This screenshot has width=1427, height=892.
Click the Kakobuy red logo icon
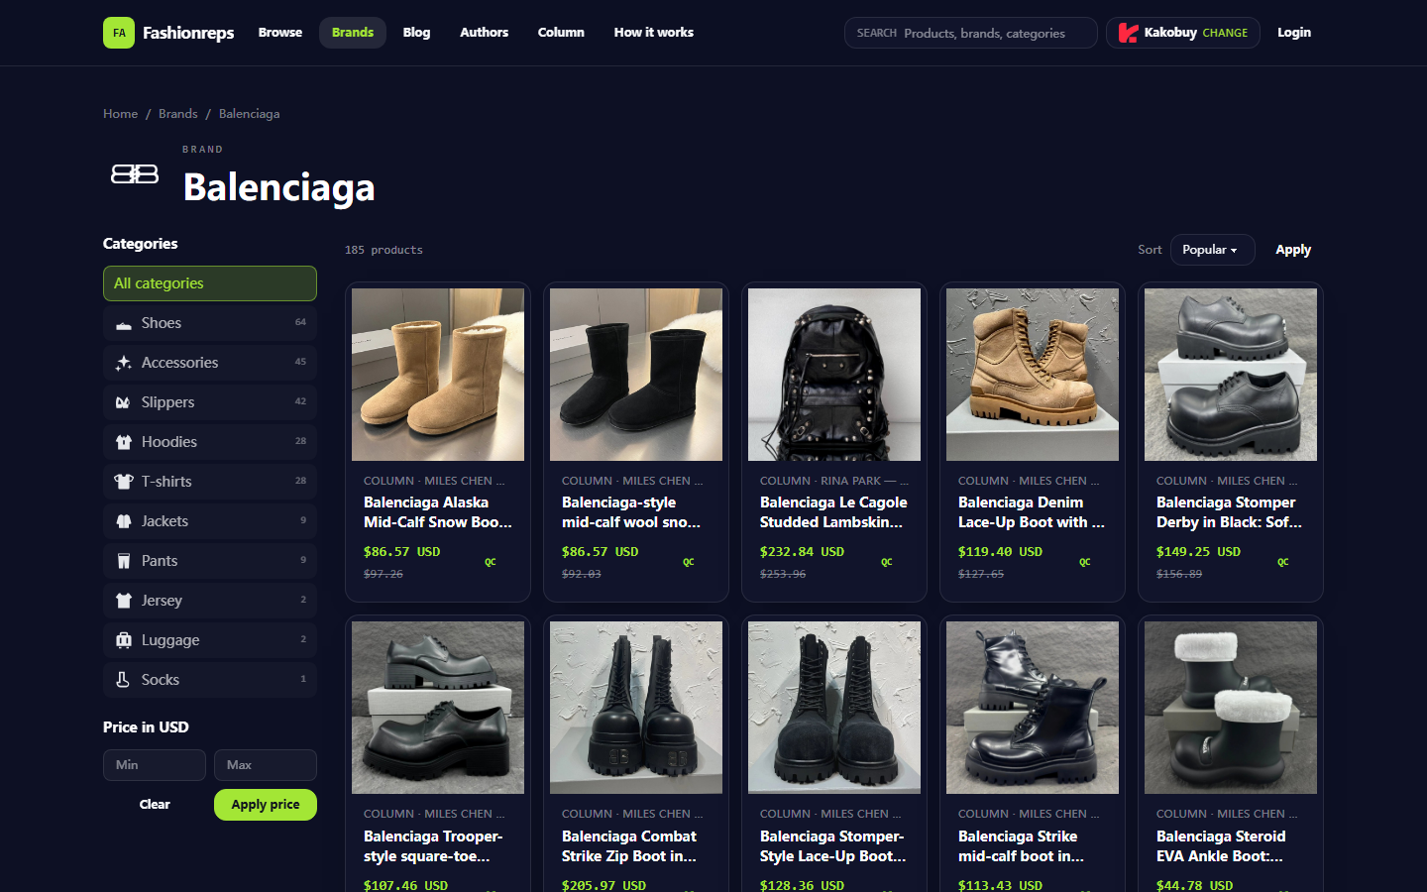(x=1128, y=33)
